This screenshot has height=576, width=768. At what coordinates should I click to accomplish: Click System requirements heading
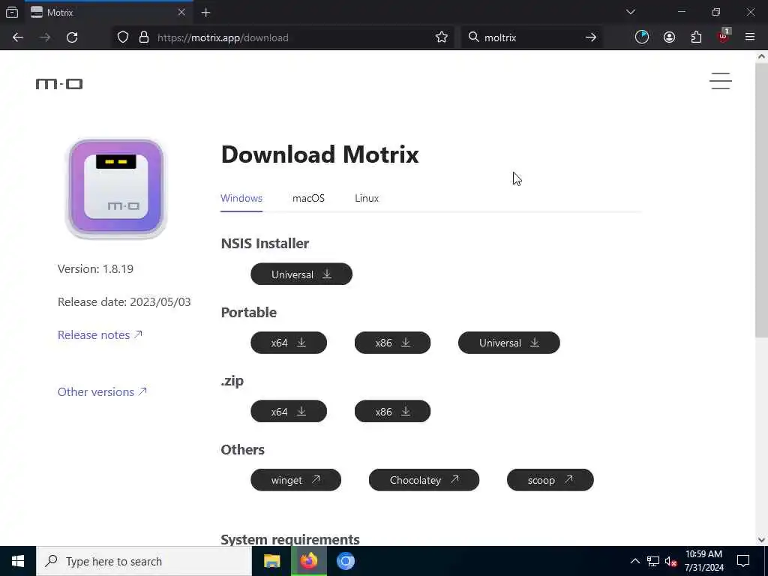[x=290, y=538]
